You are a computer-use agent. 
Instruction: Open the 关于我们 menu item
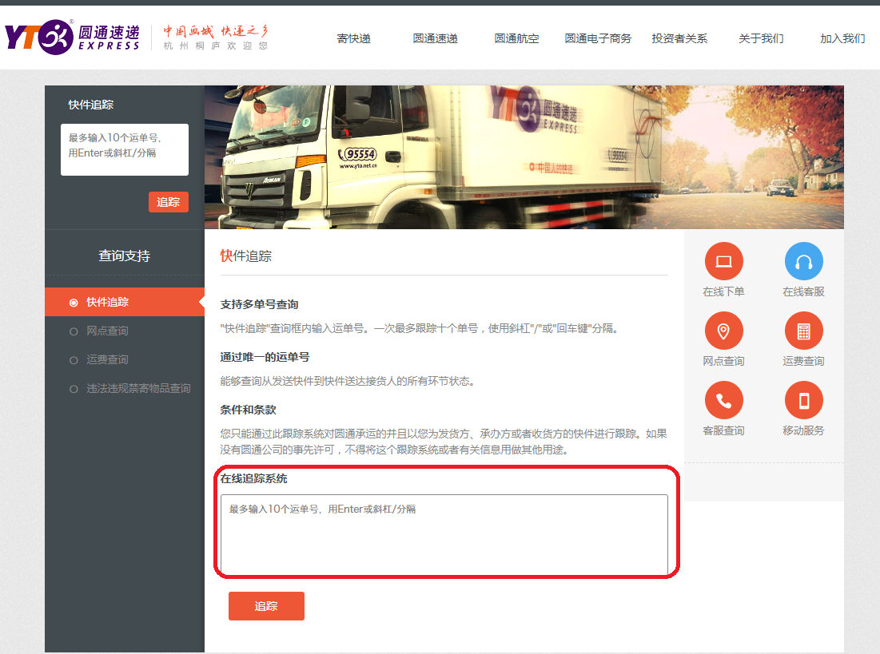click(x=760, y=38)
